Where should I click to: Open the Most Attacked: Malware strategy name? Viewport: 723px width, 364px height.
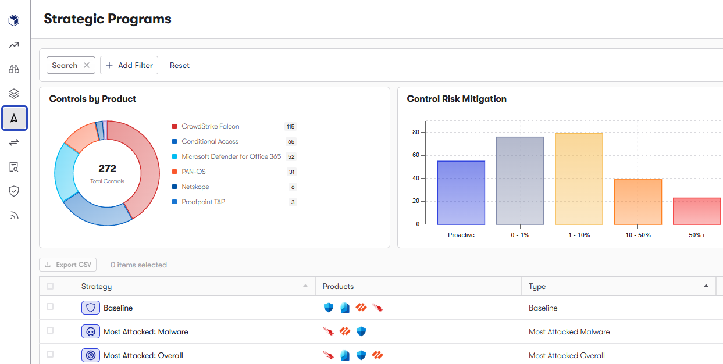click(x=146, y=331)
